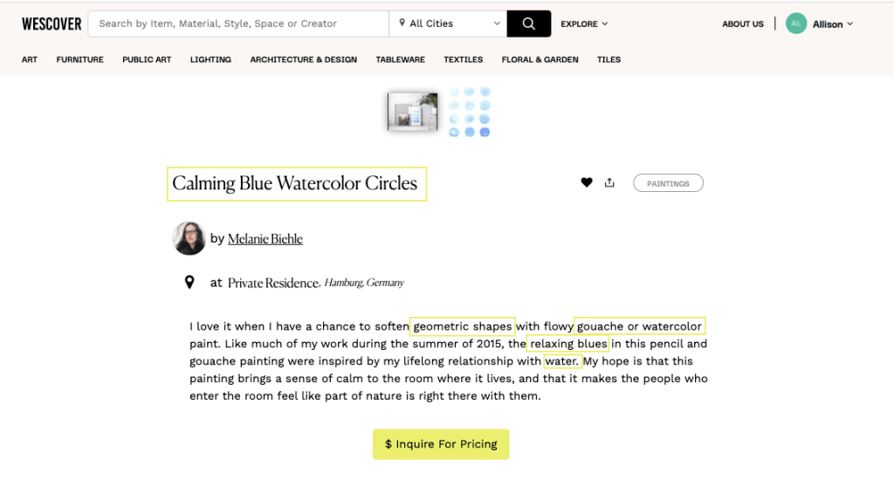Image resolution: width=894 pixels, height=500 pixels.
Task: Open the Allison account dropdown
Action: (832, 24)
